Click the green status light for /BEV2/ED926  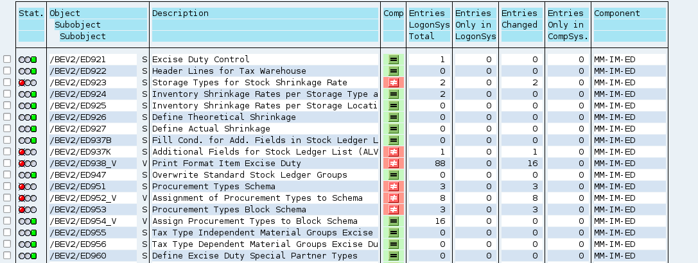click(x=34, y=117)
